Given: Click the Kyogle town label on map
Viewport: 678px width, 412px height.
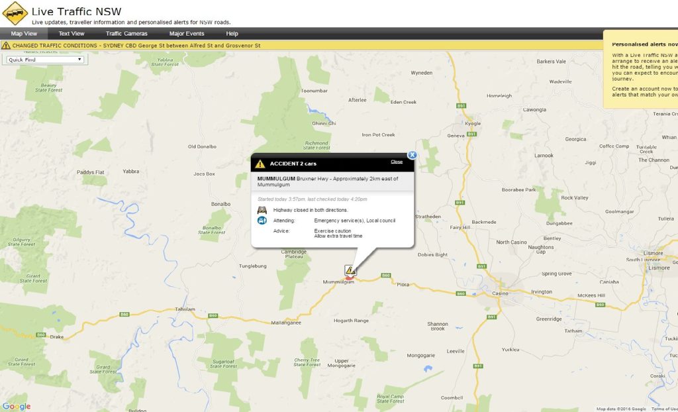Looking at the screenshot, I should (x=473, y=123).
